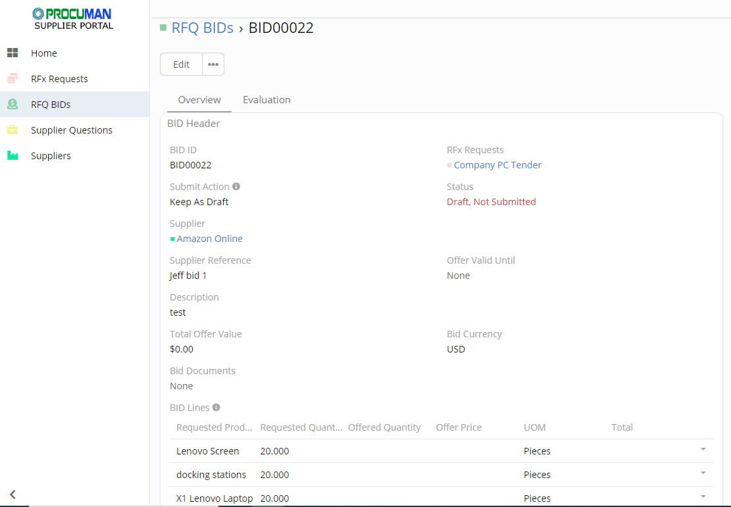Image resolution: width=731 pixels, height=507 pixels.
Task: Click the Offered Quantity column header
Action: 384,427
